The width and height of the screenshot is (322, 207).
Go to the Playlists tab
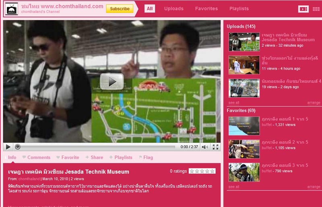point(239,8)
